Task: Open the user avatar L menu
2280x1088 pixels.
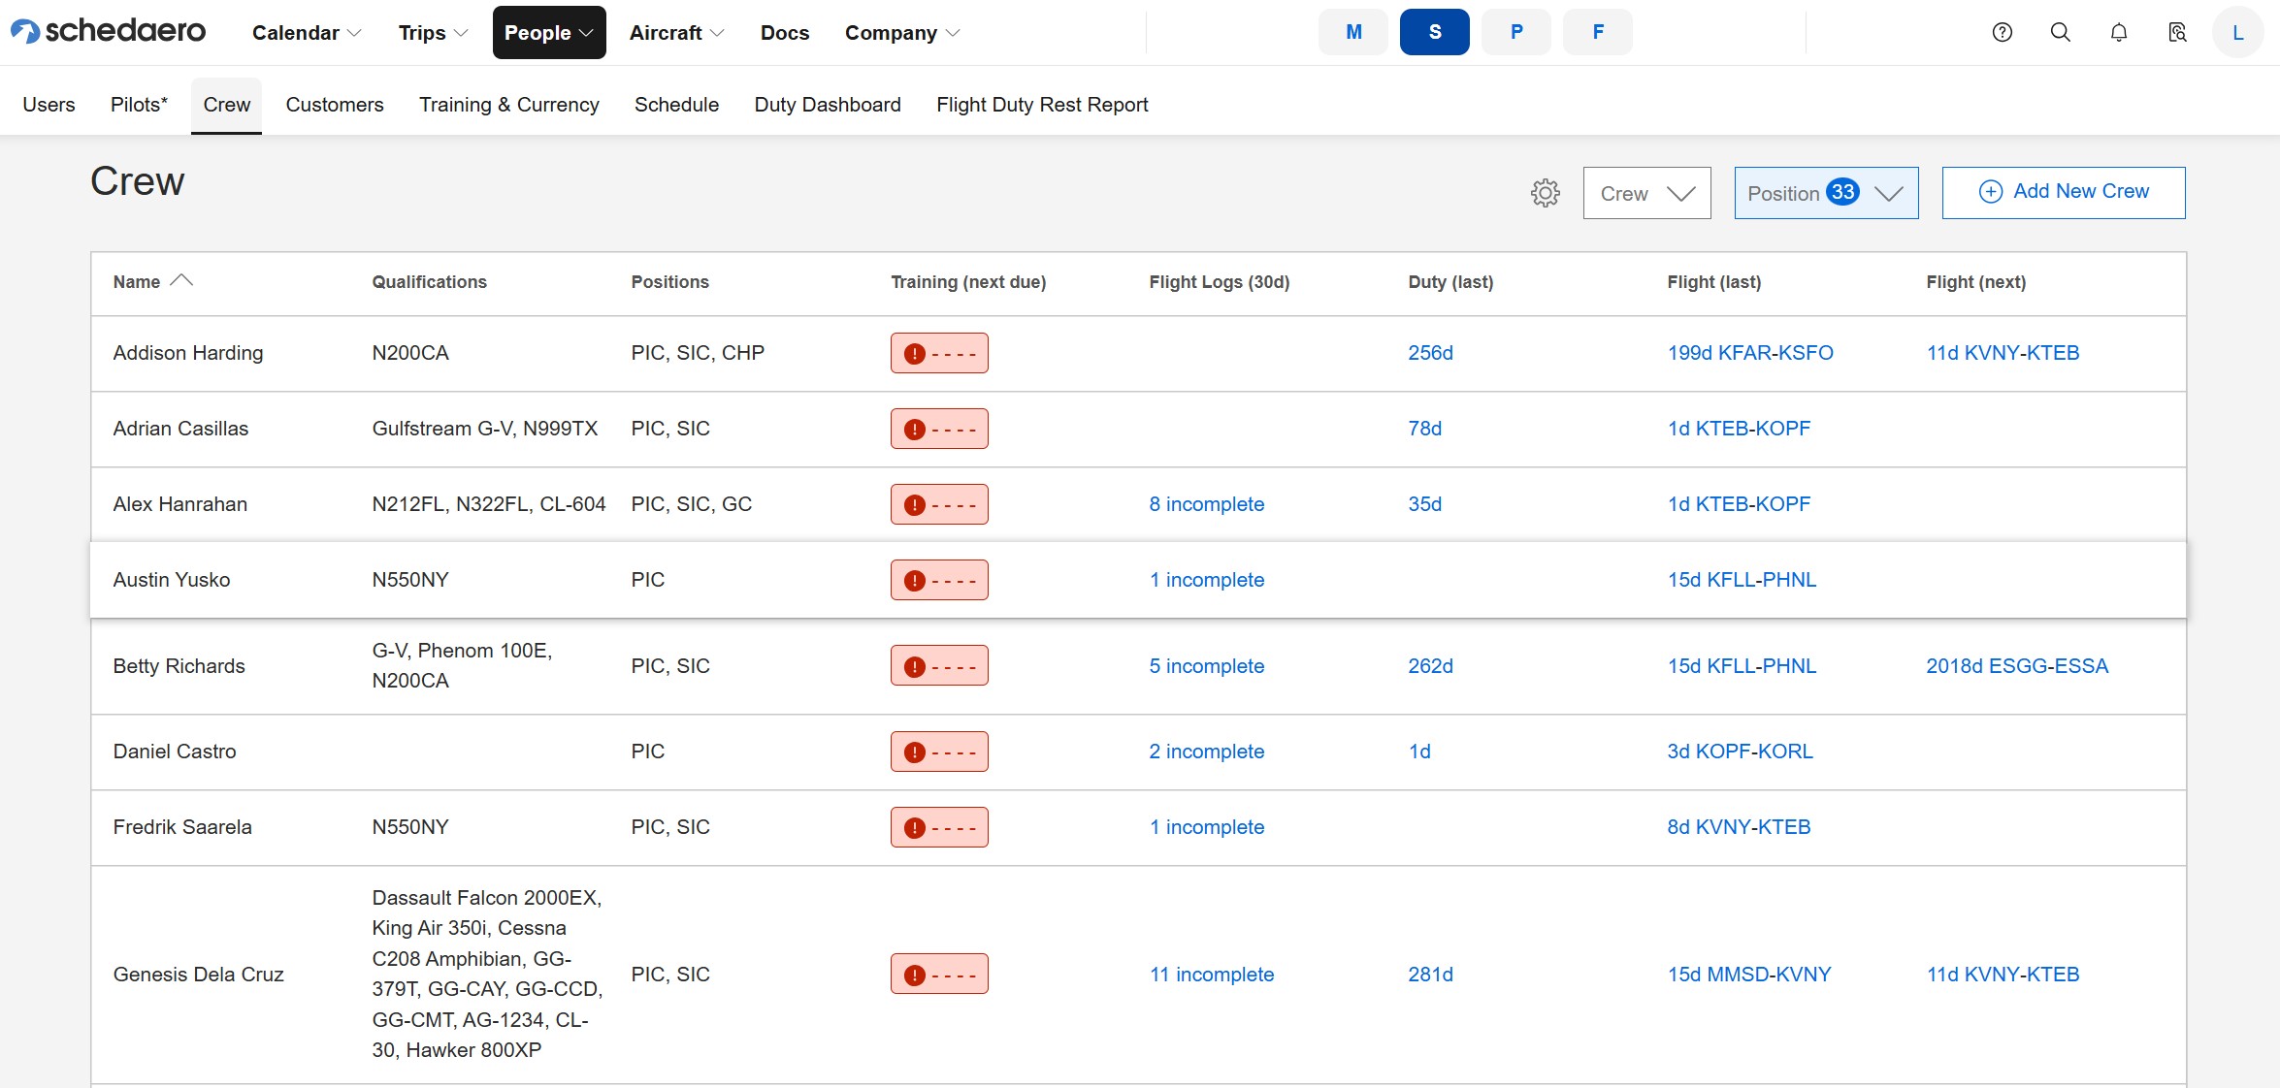Action: tap(2237, 32)
